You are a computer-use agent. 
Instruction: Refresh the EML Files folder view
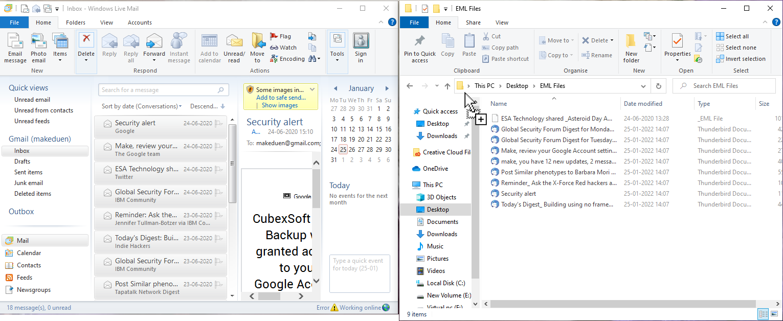click(659, 86)
